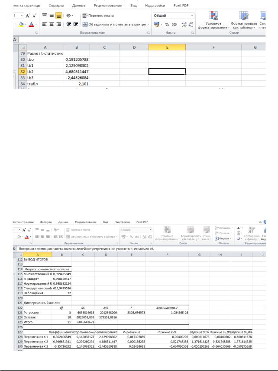Viewport: 278px width, 371px height.
Task: Click the font color A icon
Action: 31,24
